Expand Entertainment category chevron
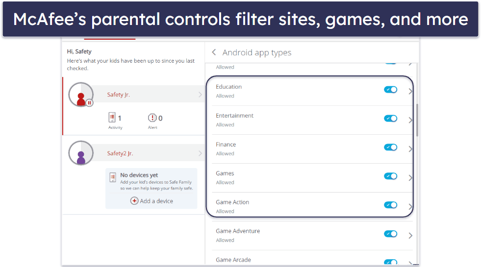This screenshot has height=267, width=481. [x=410, y=120]
